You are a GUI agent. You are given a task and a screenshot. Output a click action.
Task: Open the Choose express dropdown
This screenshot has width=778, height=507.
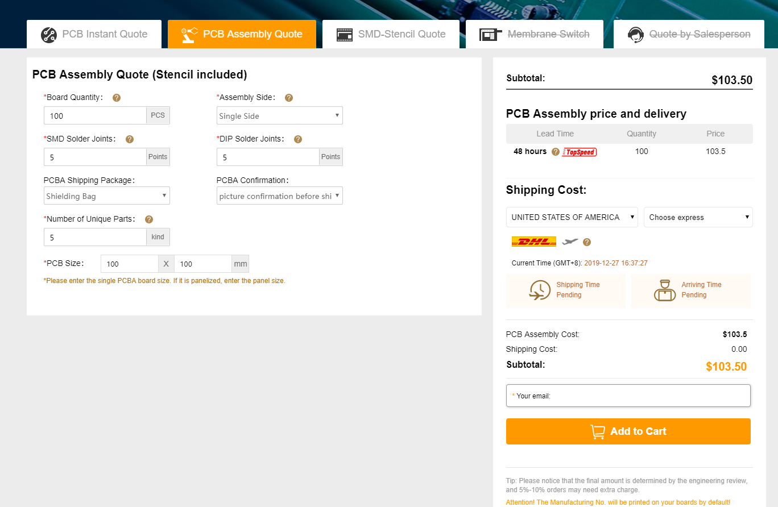coord(698,217)
